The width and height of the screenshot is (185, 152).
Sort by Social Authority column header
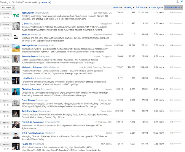click(173, 7)
